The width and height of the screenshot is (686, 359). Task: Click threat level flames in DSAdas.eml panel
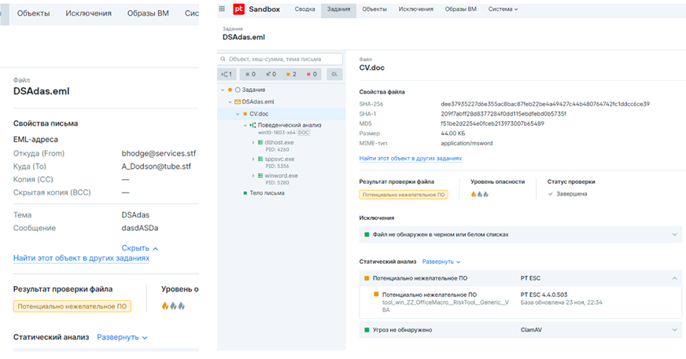point(174,306)
